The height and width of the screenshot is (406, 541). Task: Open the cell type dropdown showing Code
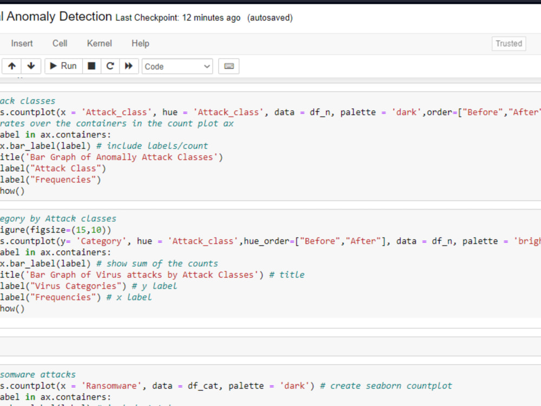(x=177, y=66)
